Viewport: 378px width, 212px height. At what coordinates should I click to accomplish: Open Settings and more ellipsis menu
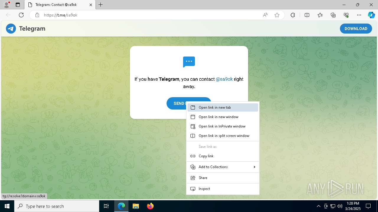pos(359,15)
